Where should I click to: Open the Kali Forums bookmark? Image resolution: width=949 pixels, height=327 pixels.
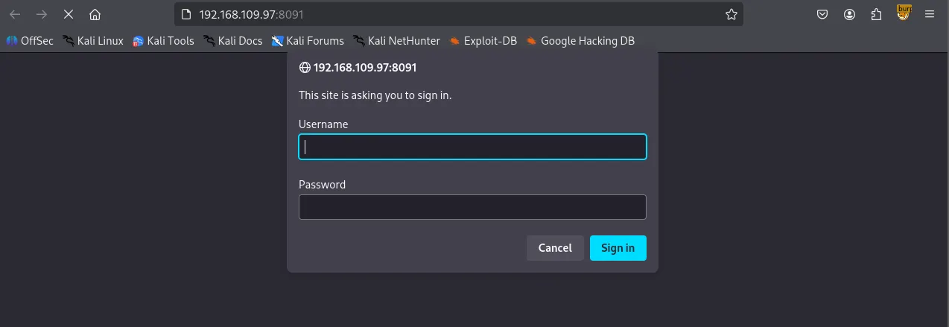click(x=308, y=41)
